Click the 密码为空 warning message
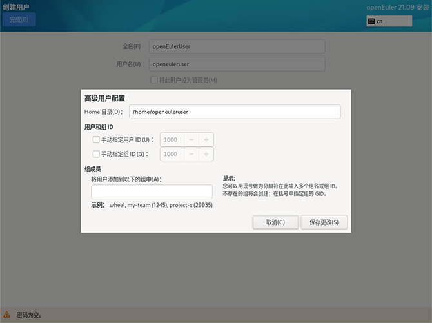Screen dimensions: 432x323 tap(28, 315)
